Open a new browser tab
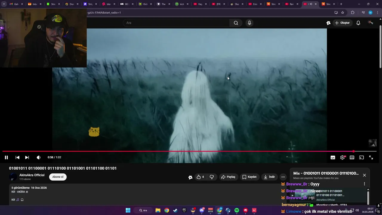The height and width of the screenshot is (215, 382). [341, 4]
